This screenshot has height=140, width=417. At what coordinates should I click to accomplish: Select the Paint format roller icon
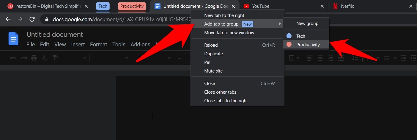click(55, 58)
